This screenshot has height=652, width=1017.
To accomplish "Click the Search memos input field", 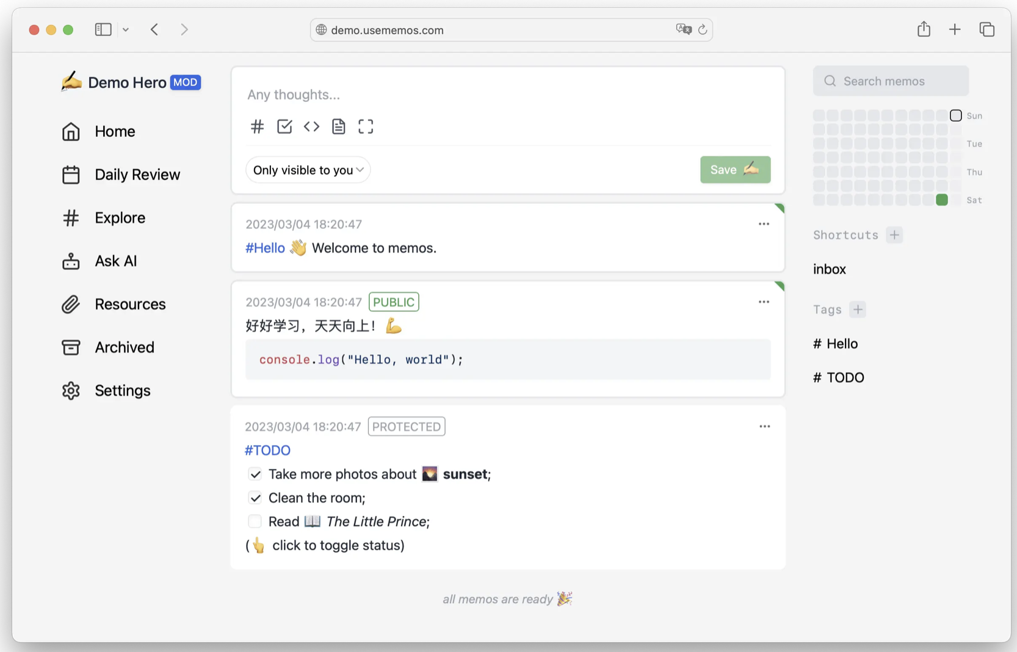I will click(890, 81).
